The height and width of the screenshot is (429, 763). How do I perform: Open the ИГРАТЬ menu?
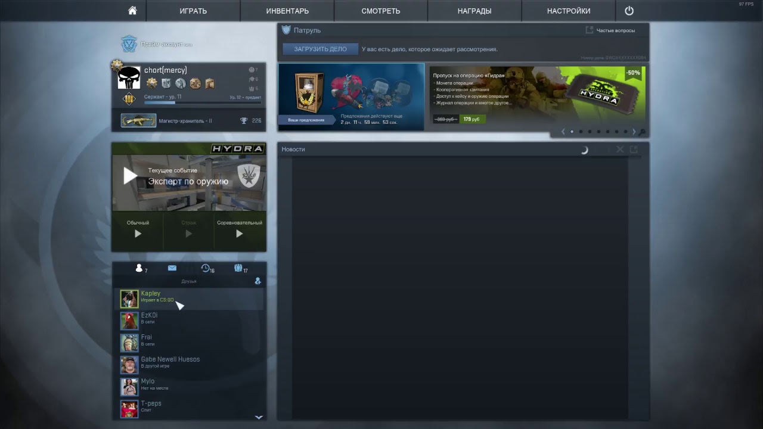(193, 11)
